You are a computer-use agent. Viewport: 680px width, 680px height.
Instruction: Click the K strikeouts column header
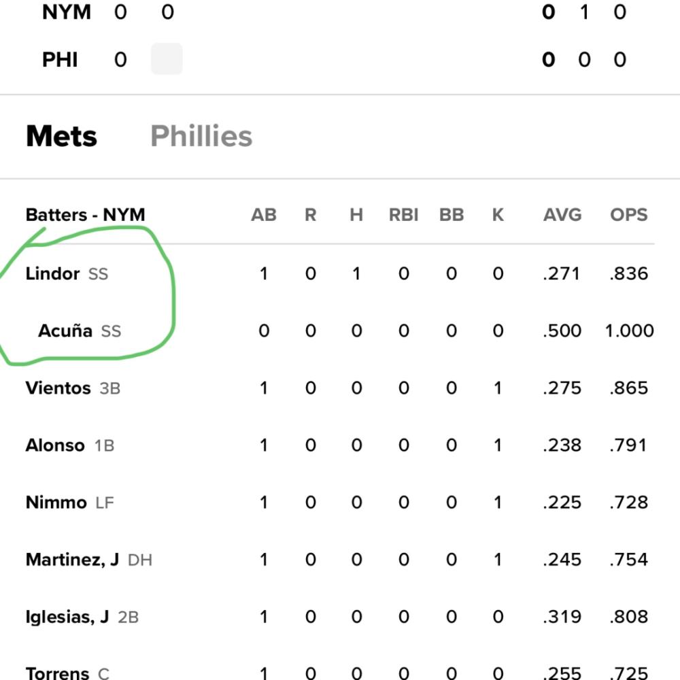[498, 215]
